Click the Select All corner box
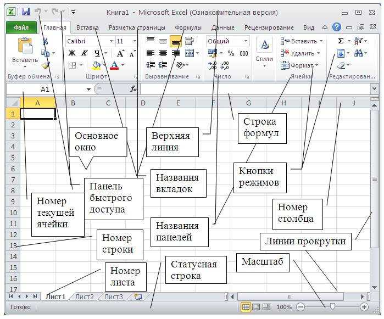Image resolution: width=384 pixels, height=319 pixels. pyautogui.click(x=13, y=103)
